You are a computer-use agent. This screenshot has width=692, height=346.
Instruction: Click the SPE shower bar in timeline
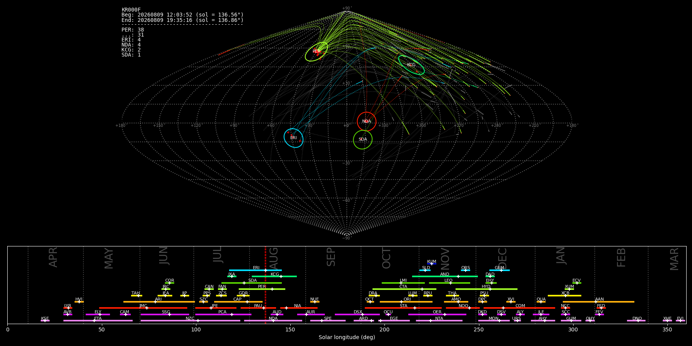point(328,321)
